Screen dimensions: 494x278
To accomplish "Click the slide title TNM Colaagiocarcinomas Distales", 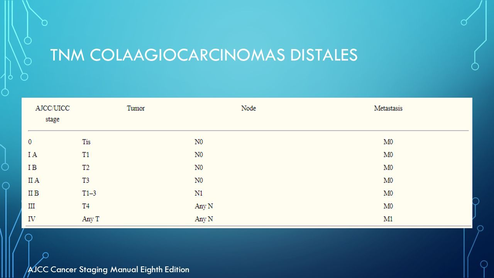I will pos(204,56).
